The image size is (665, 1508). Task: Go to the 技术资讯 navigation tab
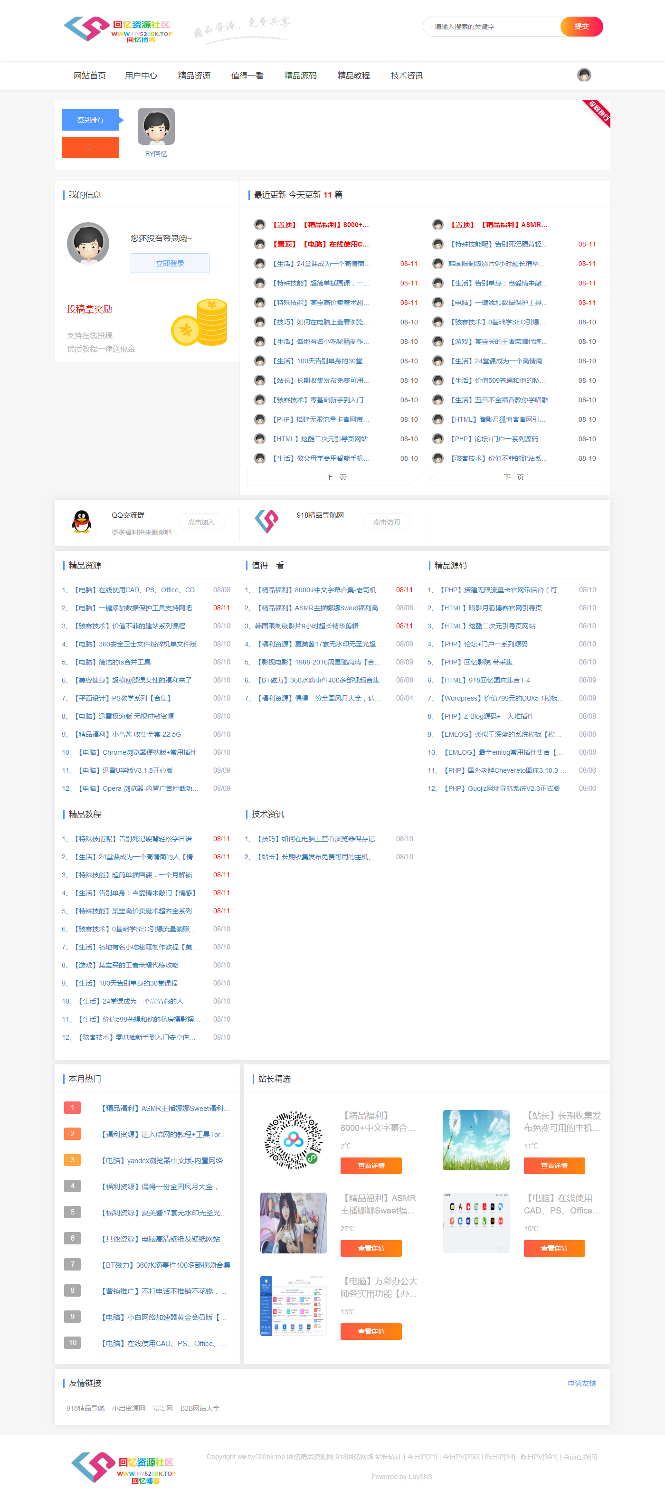pos(406,76)
